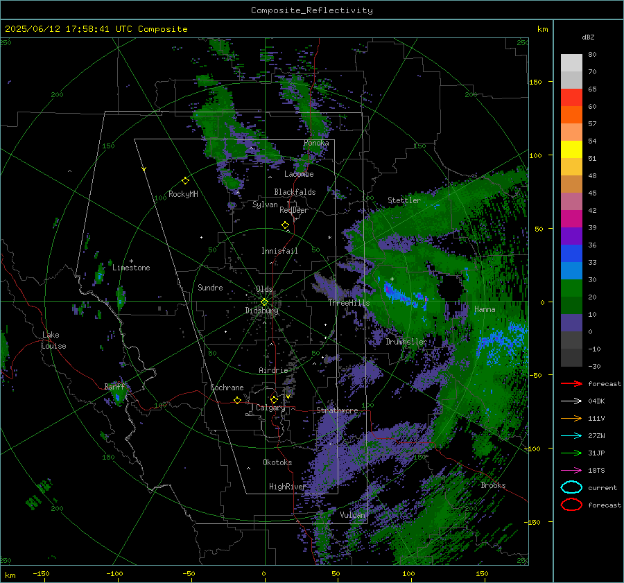Click the cyan 27ZW arrow icon

click(571, 436)
